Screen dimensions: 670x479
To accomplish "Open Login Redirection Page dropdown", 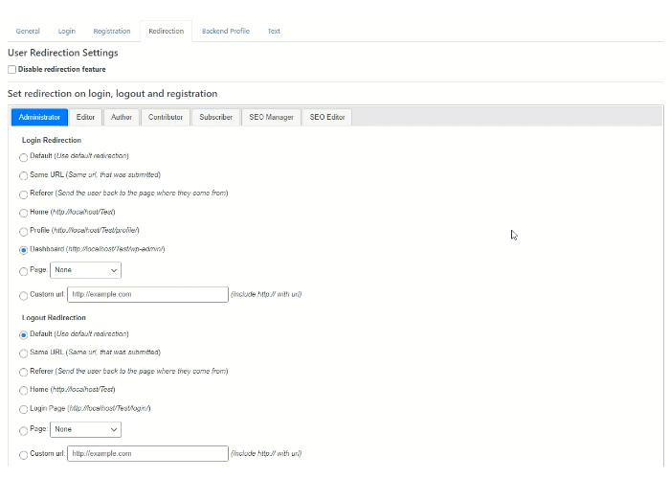I will (85, 270).
